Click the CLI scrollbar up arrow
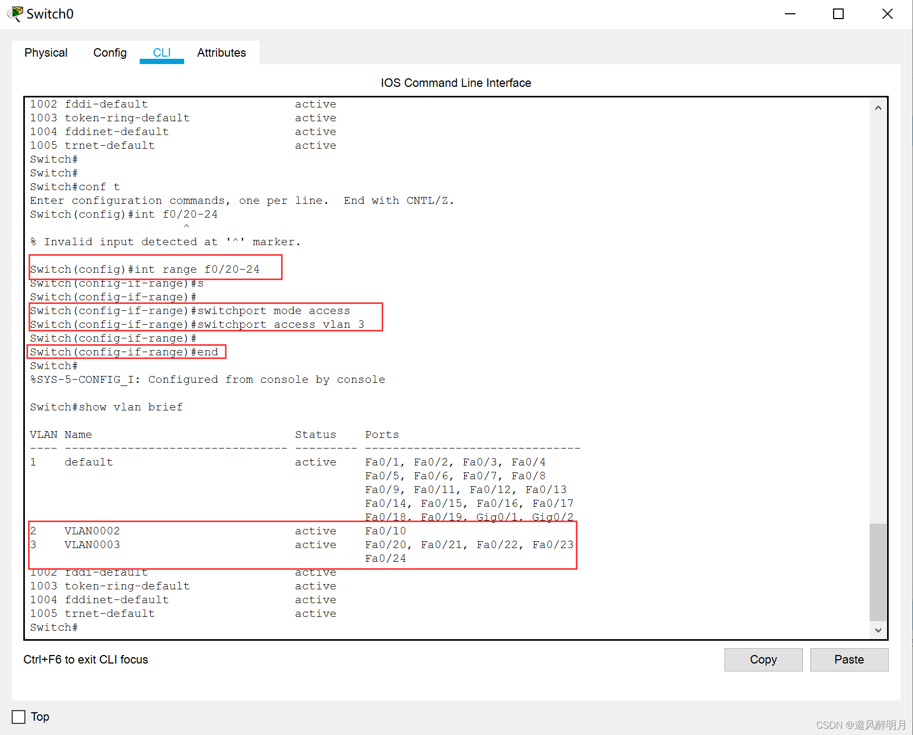Image resolution: width=913 pixels, height=735 pixels. point(878,108)
